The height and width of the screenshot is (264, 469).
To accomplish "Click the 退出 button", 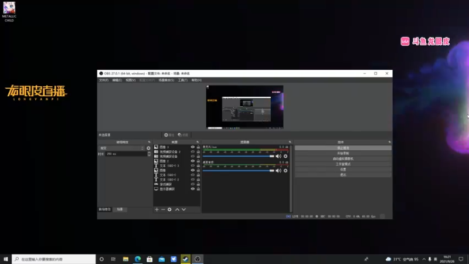I will [343, 175].
